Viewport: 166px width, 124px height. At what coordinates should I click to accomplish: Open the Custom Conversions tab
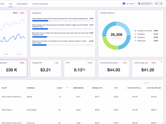tap(40, 4)
